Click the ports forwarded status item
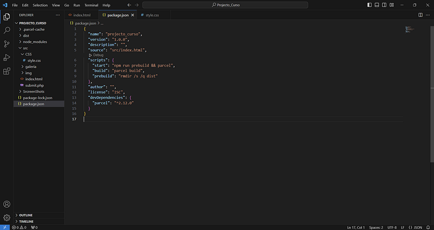 coord(34,227)
